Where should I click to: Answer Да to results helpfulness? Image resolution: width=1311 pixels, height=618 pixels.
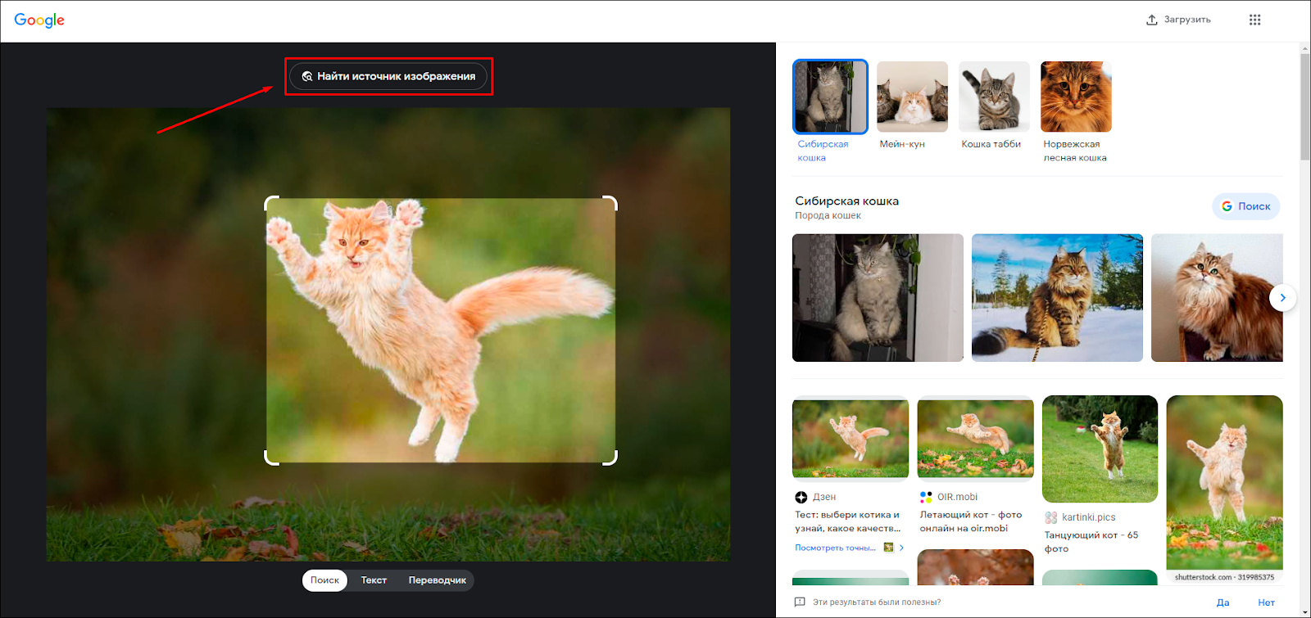click(1223, 602)
